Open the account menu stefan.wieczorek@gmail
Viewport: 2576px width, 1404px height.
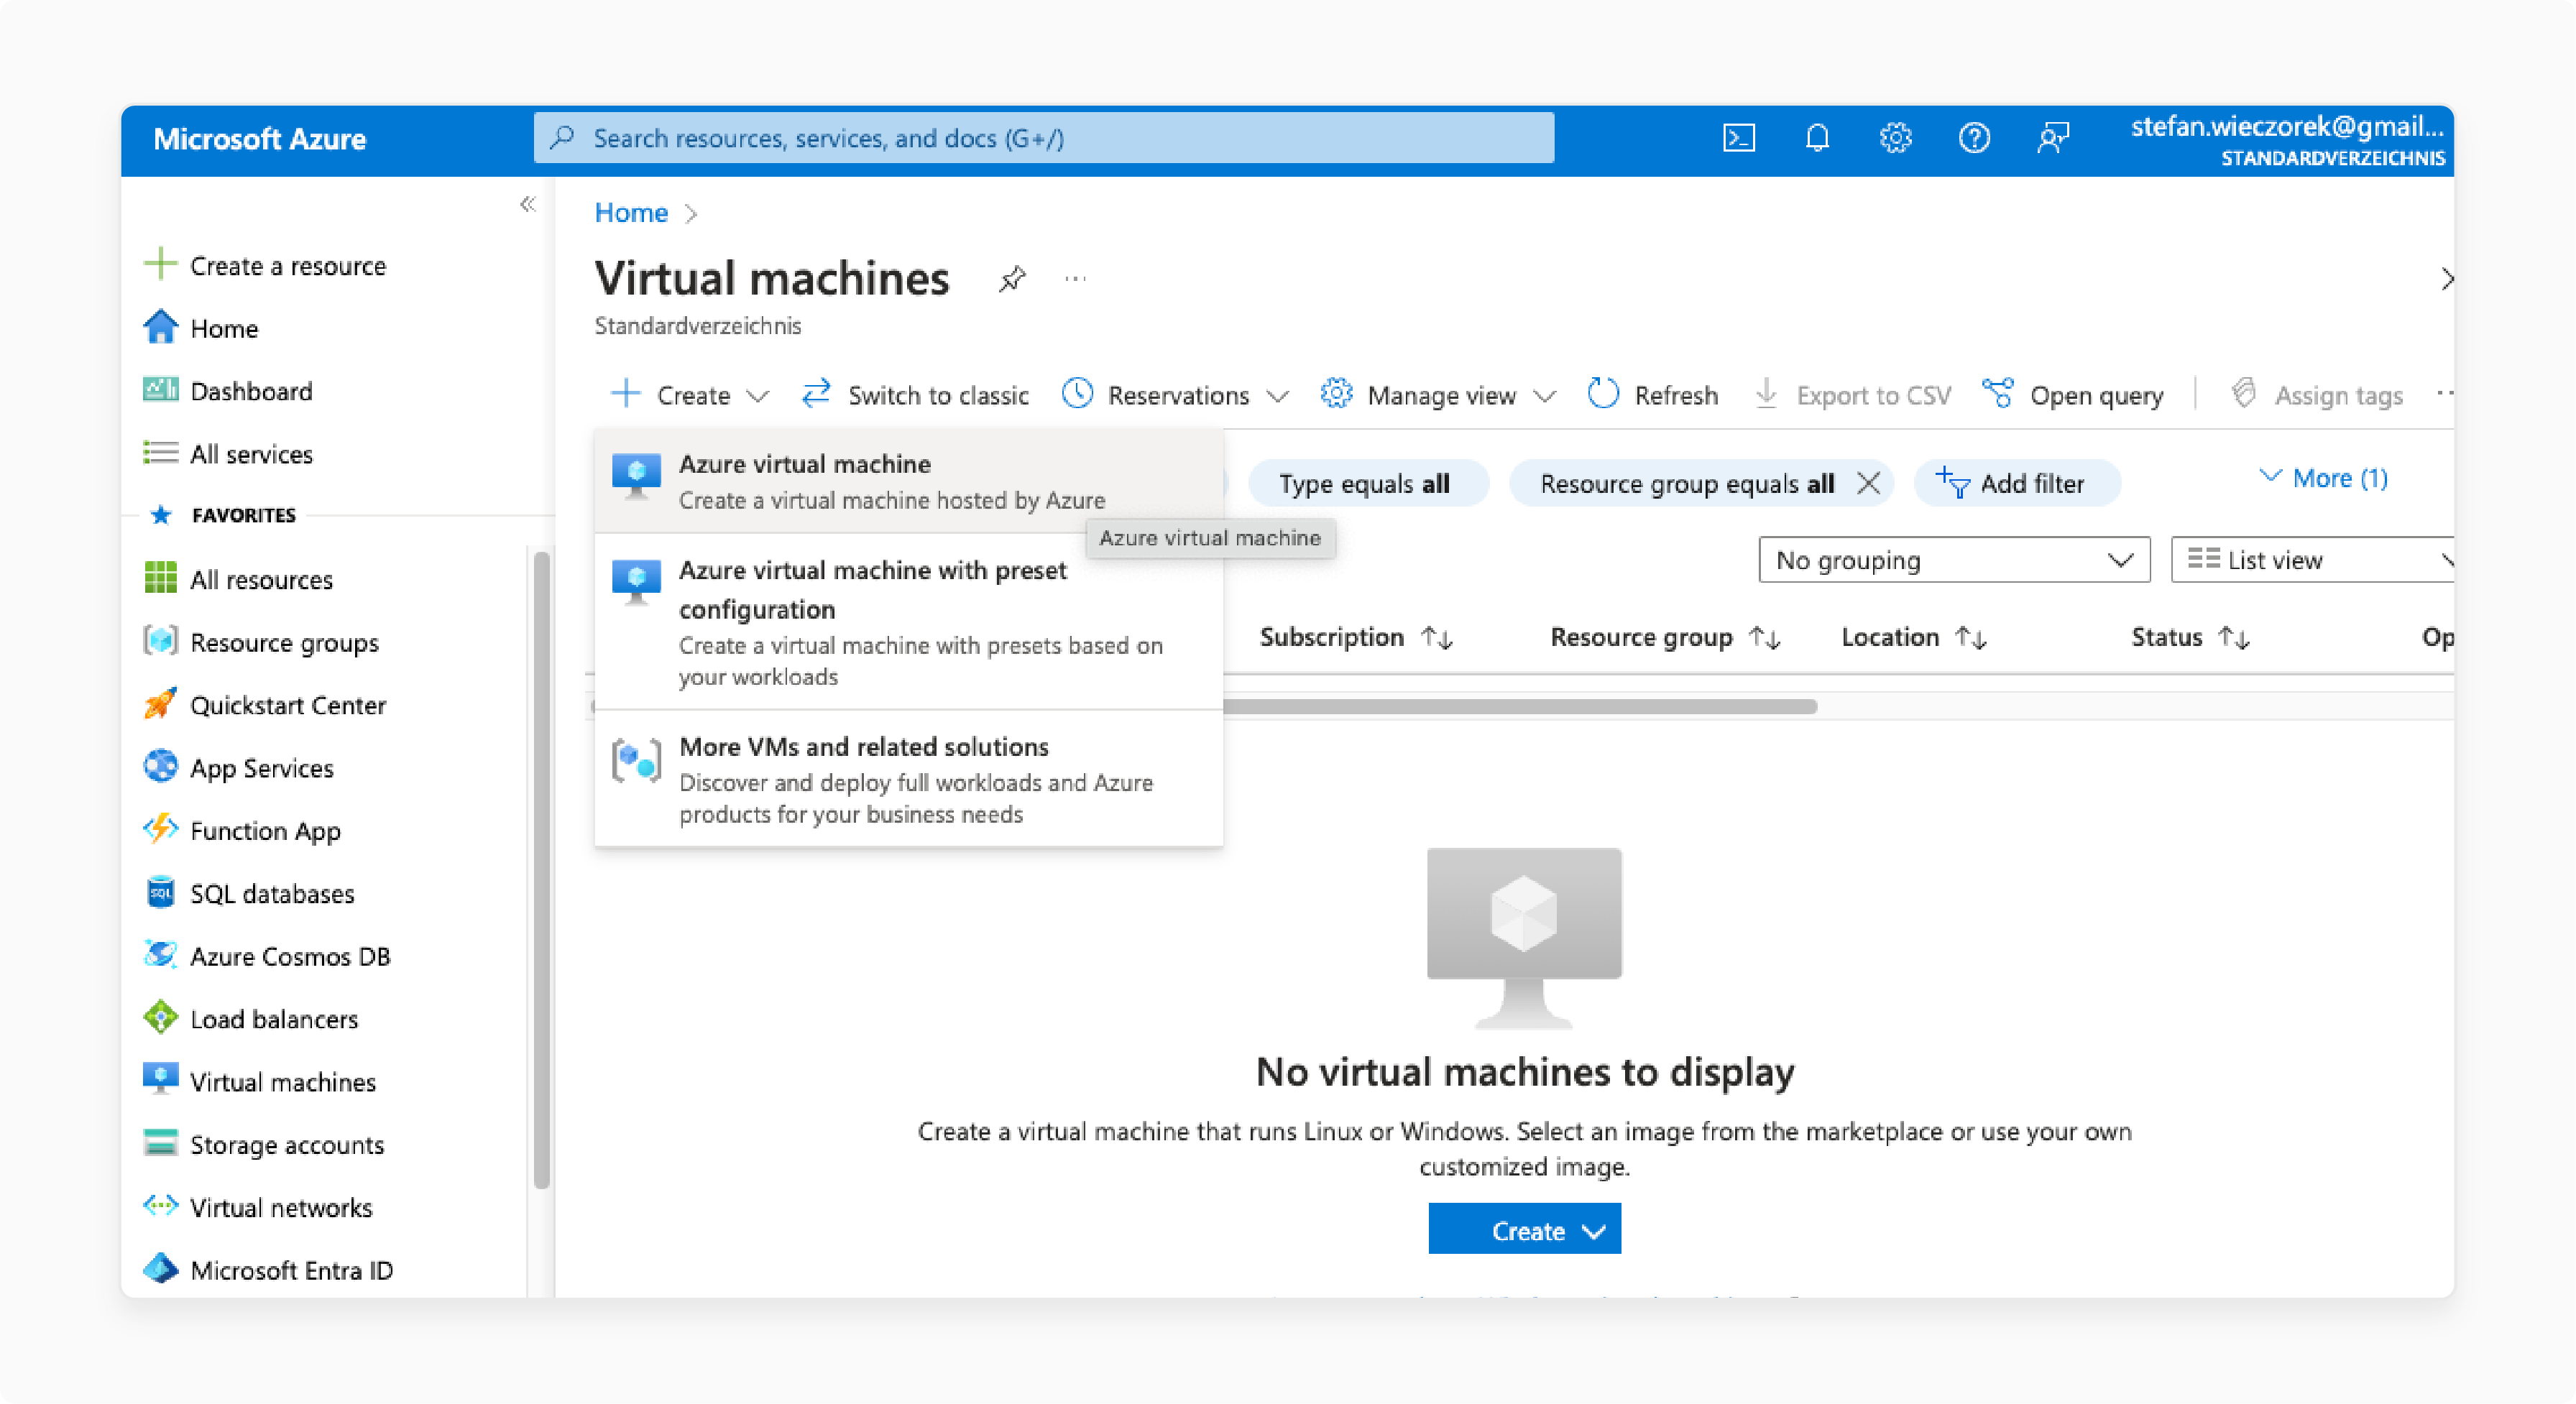click(2288, 139)
